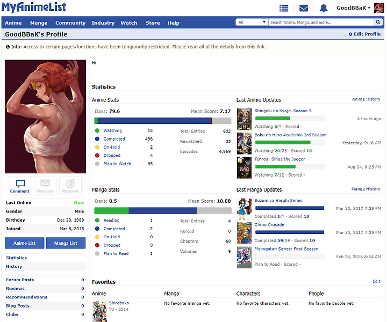Open Shirobako favorite title link

point(119,303)
